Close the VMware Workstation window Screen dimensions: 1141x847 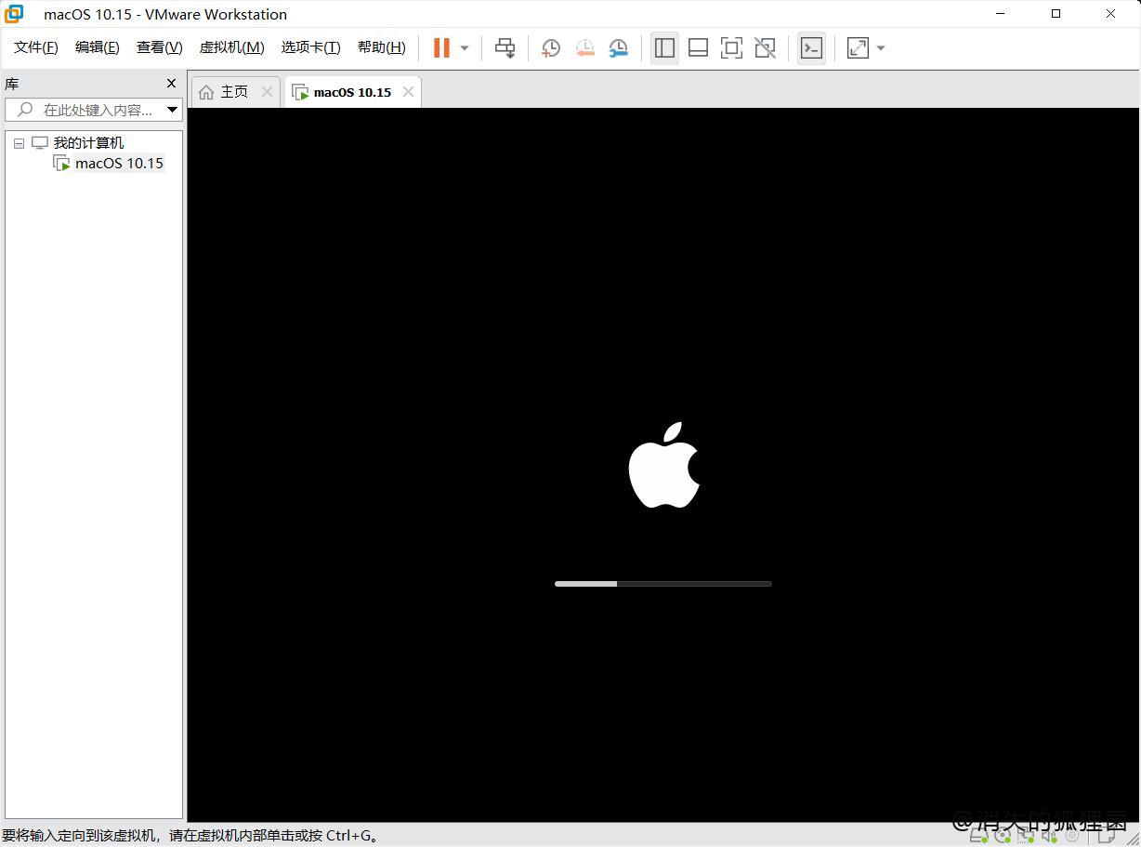pos(1110,14)
